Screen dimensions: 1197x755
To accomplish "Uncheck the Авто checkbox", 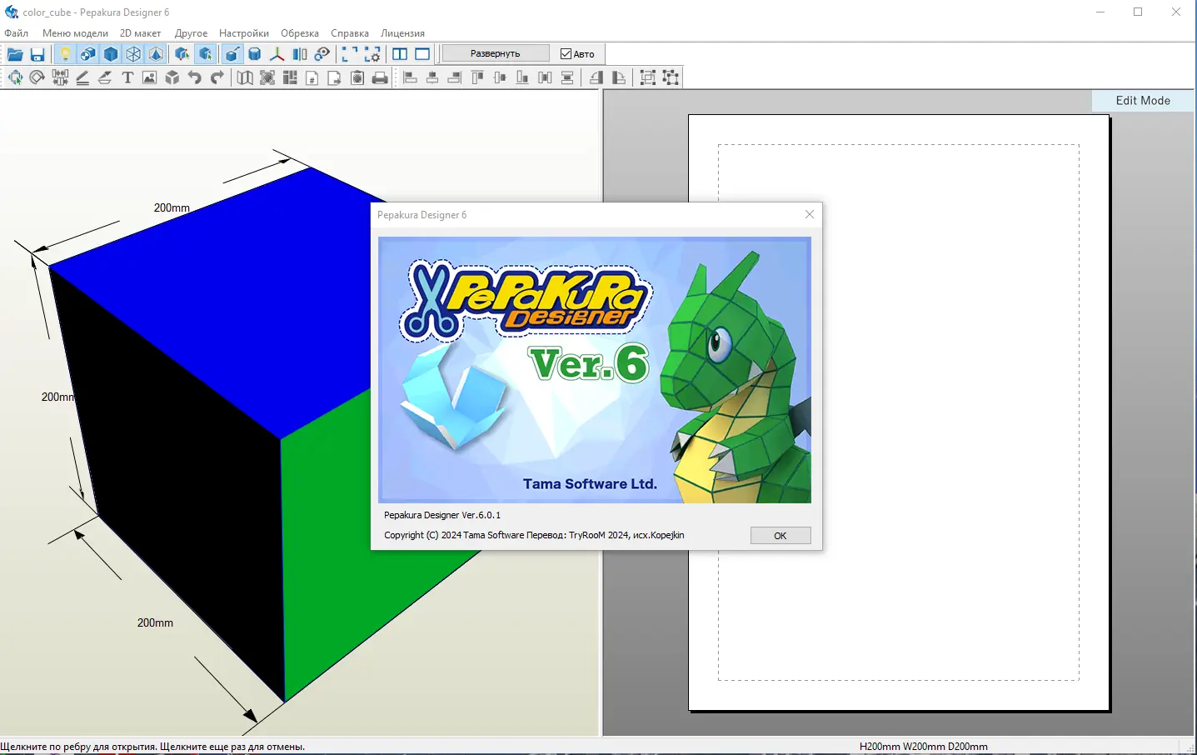I will coord(566,54).
